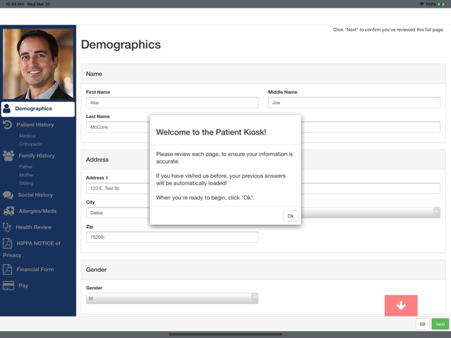Toggle the keyboard icon button
Image resolution: width=451 pixels, height=338 pixels.
[x=422, y=324]
